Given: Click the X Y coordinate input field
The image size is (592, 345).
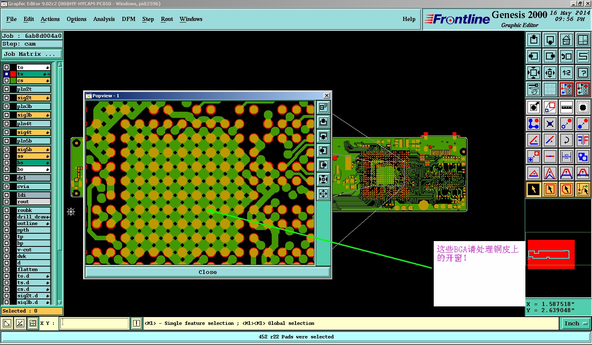Looking at the screenshot, I should (x=94, y=323).
